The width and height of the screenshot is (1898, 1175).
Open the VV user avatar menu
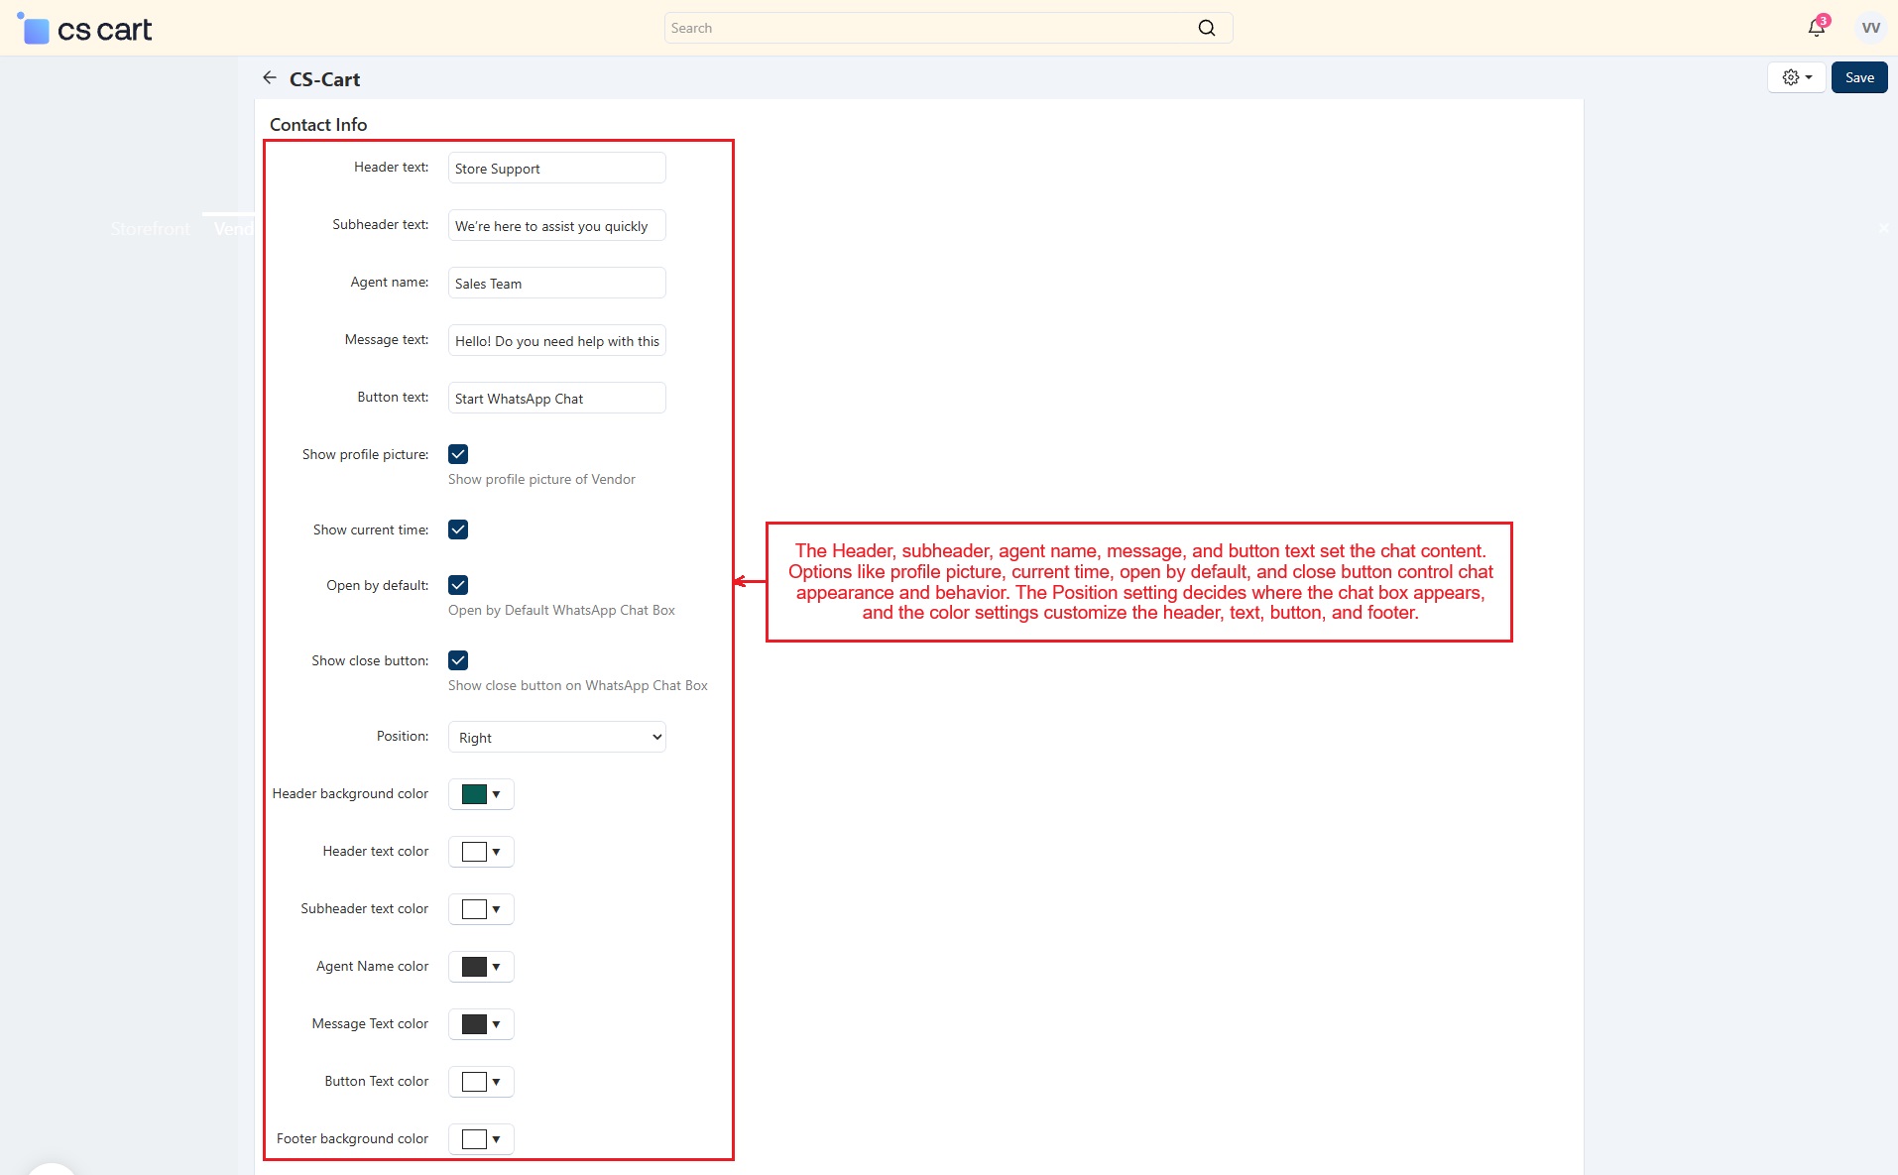click(x=1870, y=28)
